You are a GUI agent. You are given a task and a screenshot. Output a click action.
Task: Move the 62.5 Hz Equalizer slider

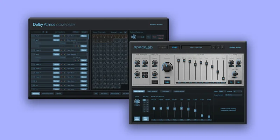point(178,61)
